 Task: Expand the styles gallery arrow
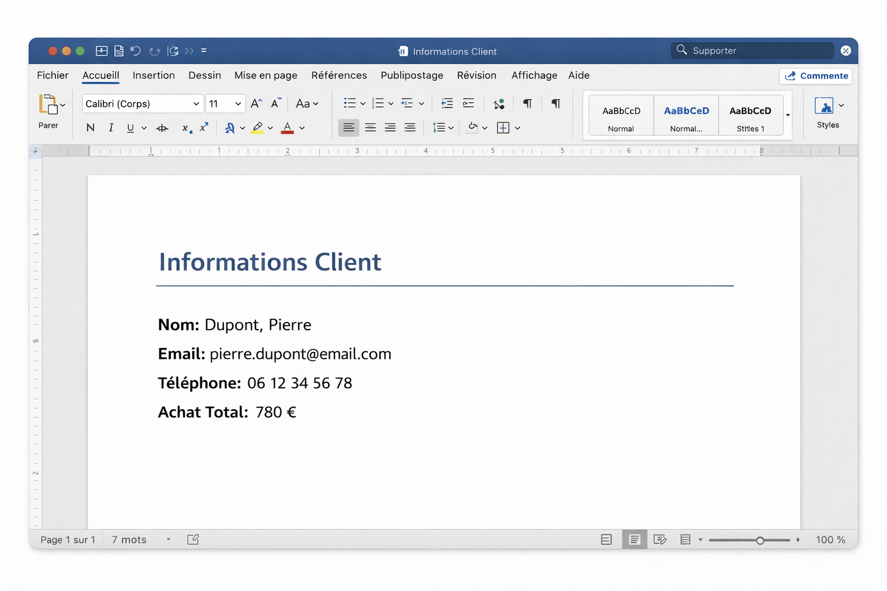(x=788, y=115)
